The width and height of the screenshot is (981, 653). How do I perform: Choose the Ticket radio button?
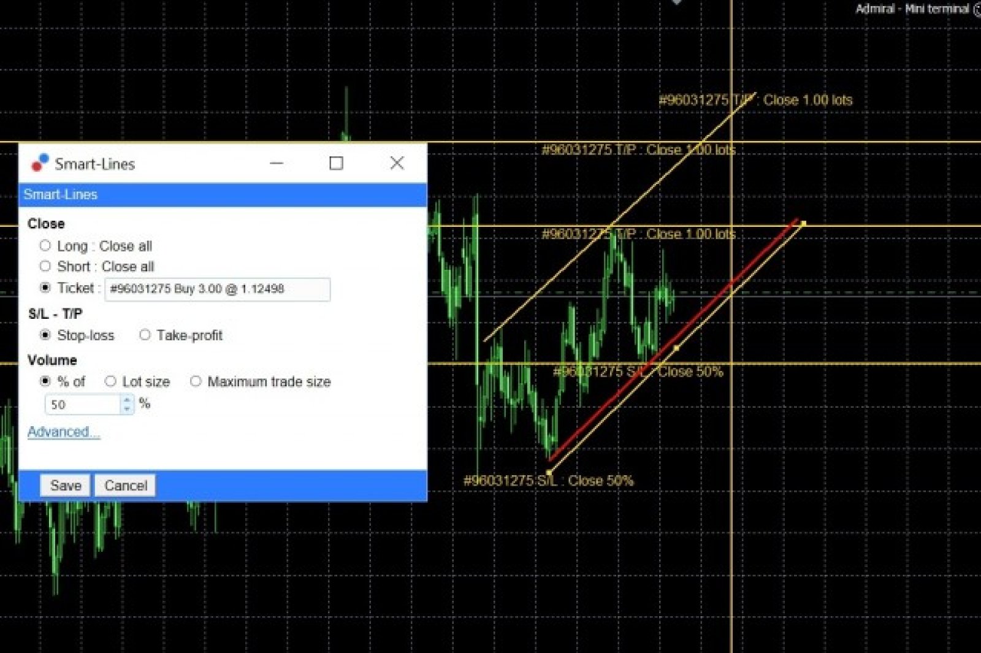[45, 288]
